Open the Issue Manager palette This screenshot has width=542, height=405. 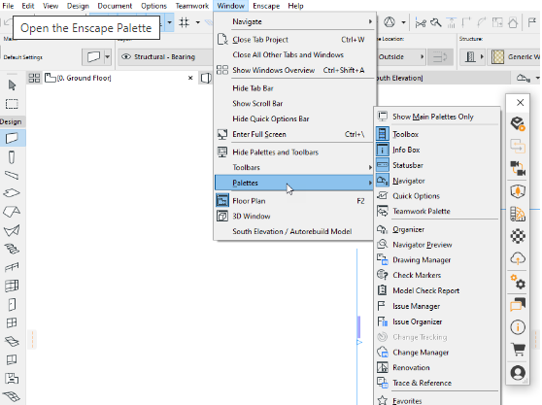(437, 306)
